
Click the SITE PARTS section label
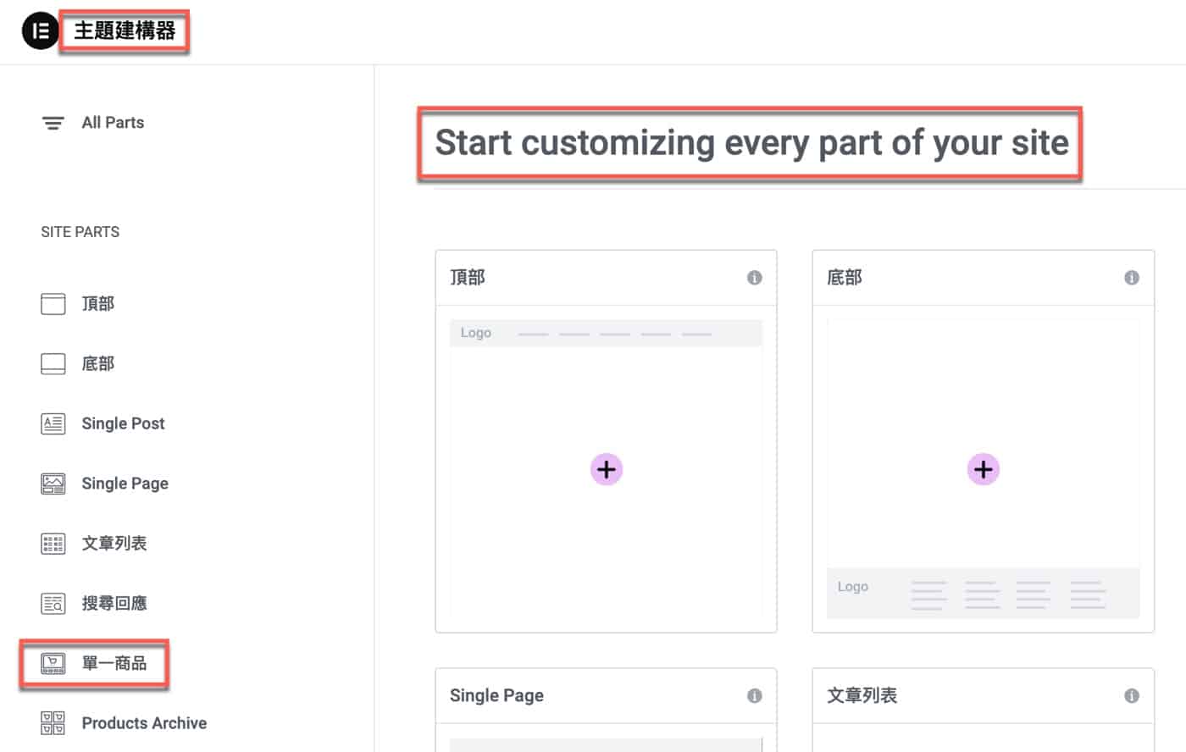80,232
